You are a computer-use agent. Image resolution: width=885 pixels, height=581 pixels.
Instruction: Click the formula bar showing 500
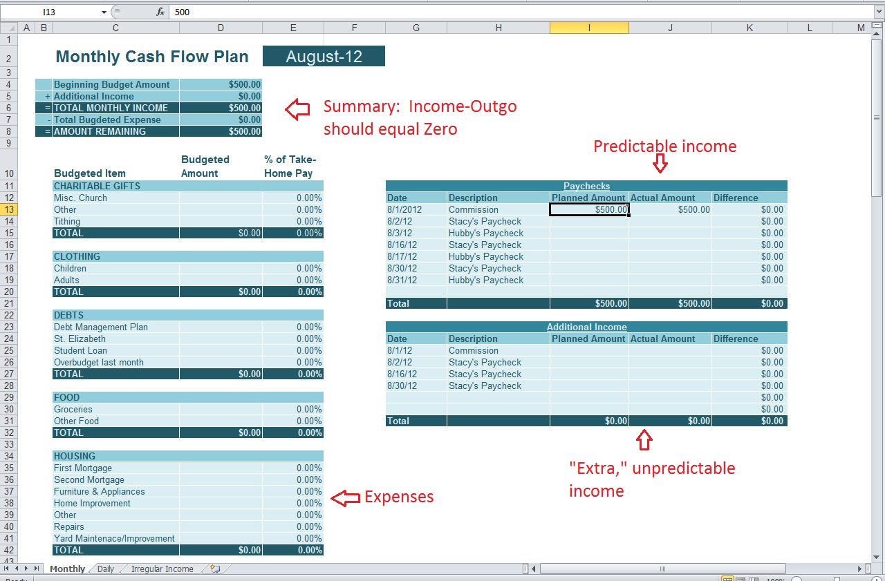pyautogui.click(x=522, y=12)
